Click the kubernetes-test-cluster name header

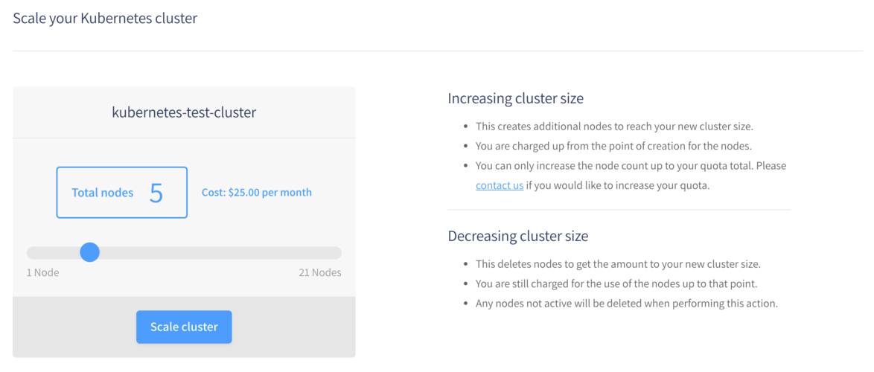click(x=184, y=112)
